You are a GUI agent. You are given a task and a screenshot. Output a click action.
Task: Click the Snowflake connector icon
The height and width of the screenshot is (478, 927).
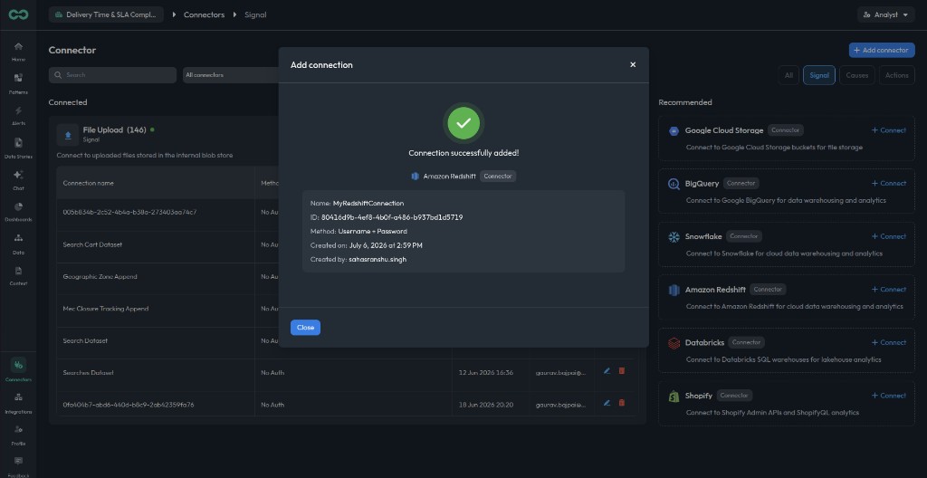point(674,236)
